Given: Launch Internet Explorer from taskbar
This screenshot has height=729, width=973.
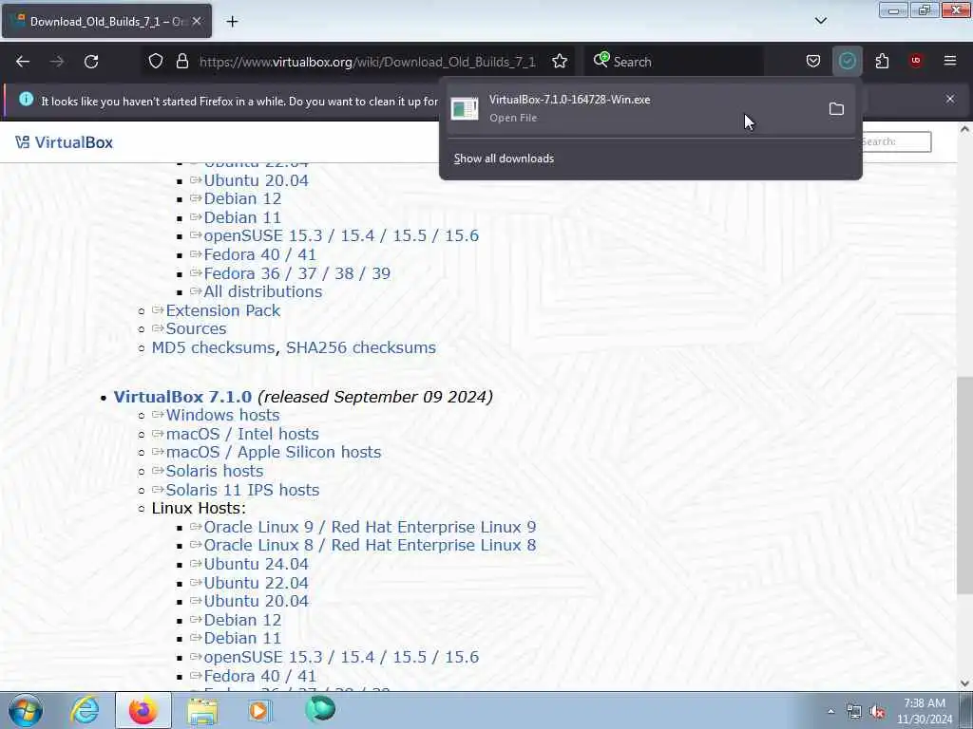Looking at the screenshot, I should coord(85,710).
